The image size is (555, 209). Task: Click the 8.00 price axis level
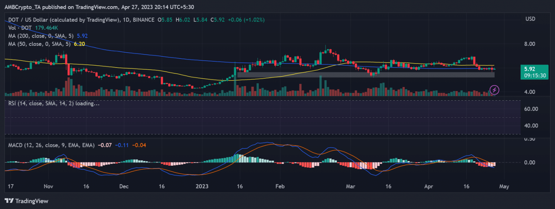(x=529, y=44)
